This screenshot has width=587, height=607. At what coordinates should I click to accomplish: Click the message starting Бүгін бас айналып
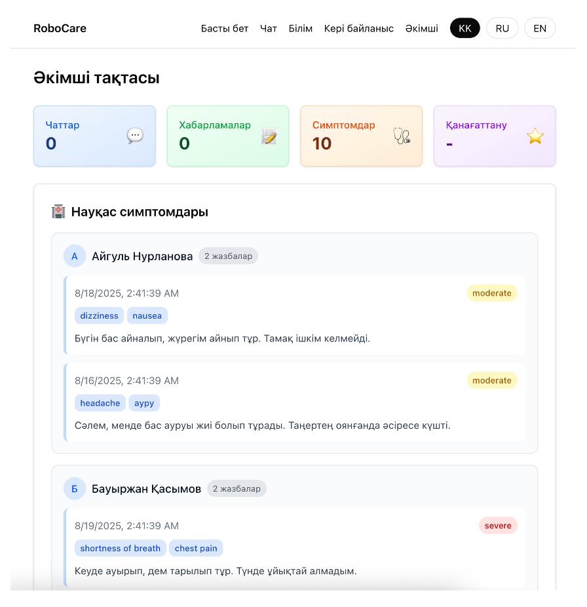pyautogui.click(x=223, y=338)
